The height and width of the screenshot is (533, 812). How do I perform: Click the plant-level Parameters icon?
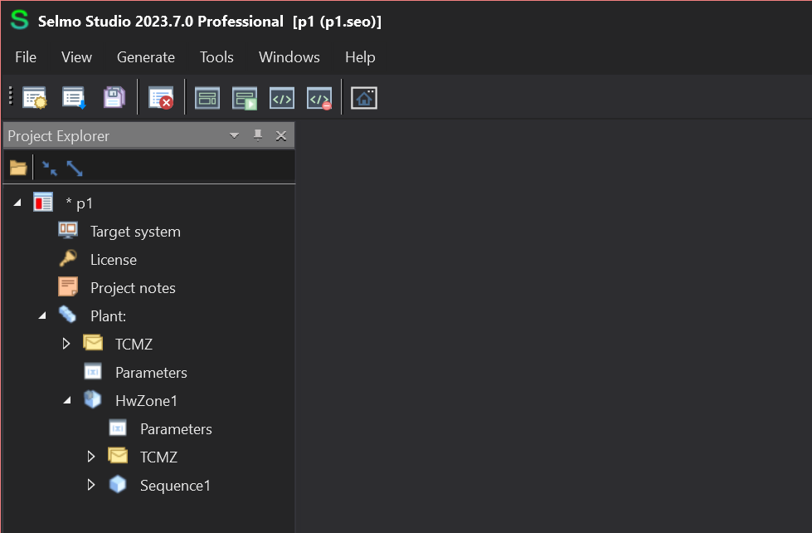(x=93, y=371)
